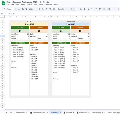
Task: Toggle italic formatting
Action: coord(85,9)
